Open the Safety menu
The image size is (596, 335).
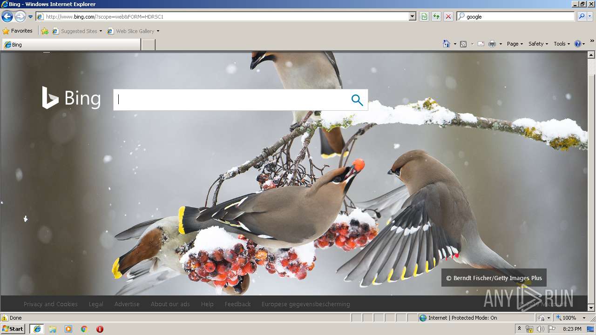click(538, 44)
